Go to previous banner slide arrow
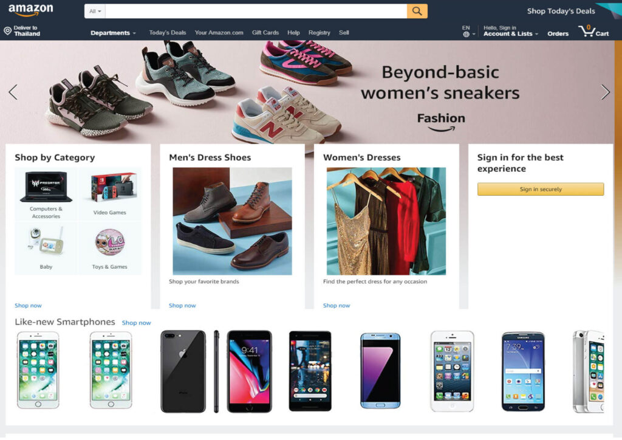The width and height of the screenshot is (622, 440). point(13,92)
